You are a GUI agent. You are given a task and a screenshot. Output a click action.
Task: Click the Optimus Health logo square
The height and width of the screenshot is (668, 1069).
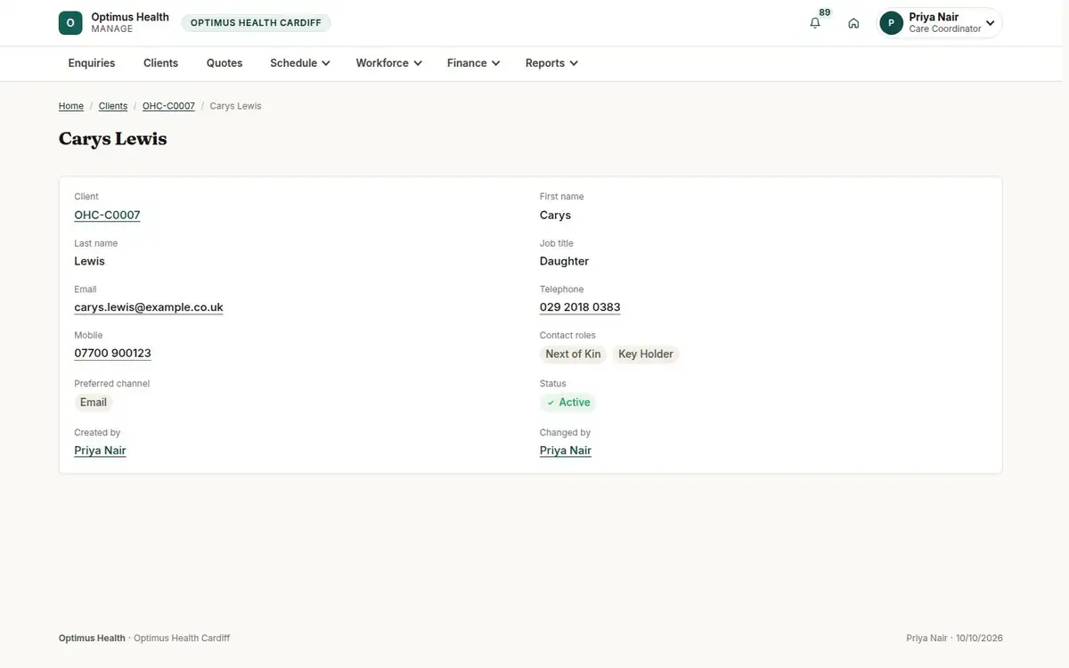70,23
